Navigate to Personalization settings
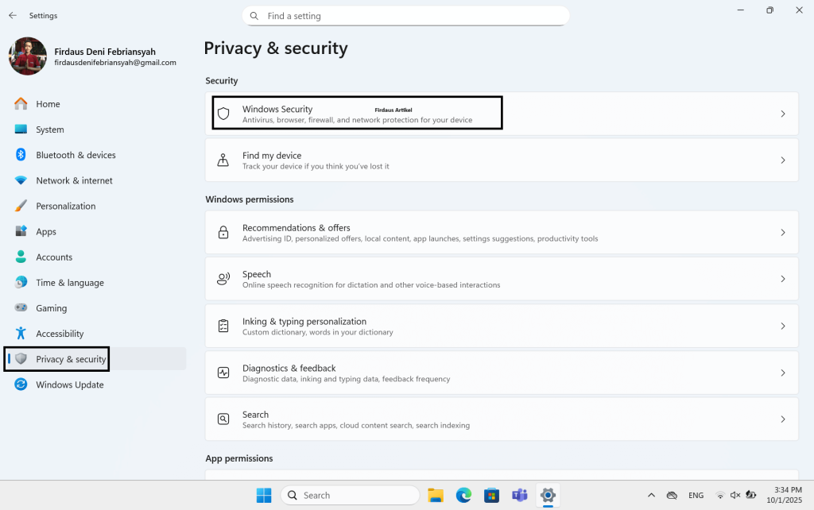Viewport: 814px width, 510px height. (65, 206)
